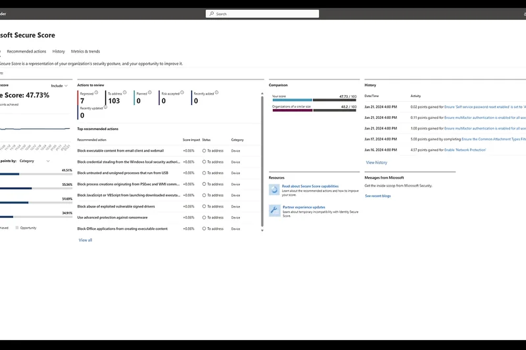Open Block JavaScript or VBScript action
The image size is (526, 350).
point(128,195)
